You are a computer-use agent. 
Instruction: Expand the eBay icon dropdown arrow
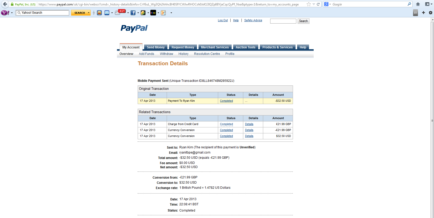point(158,13)
